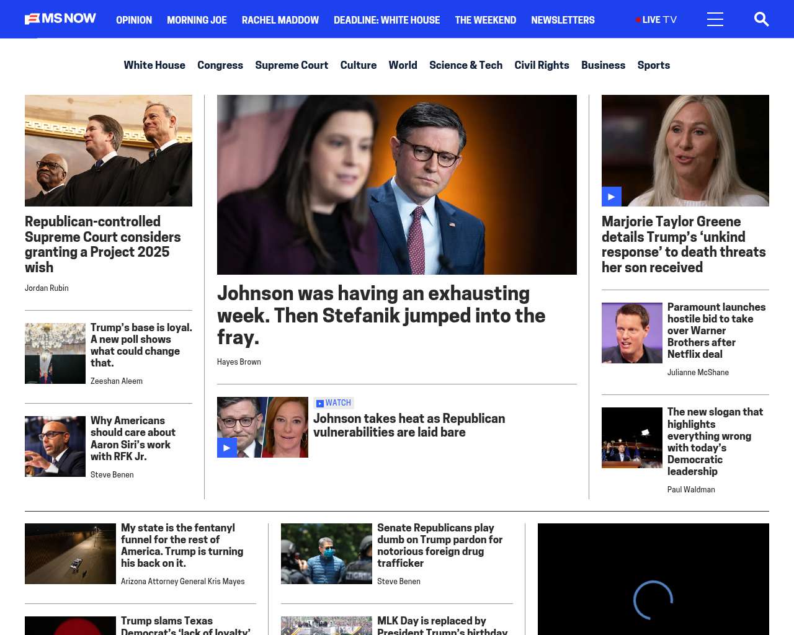Image resolution: width=794 pixels, height=635 pixels.
Task: Open the Opinion menu item
Action: pyautogui.click(x=134, y=20)
